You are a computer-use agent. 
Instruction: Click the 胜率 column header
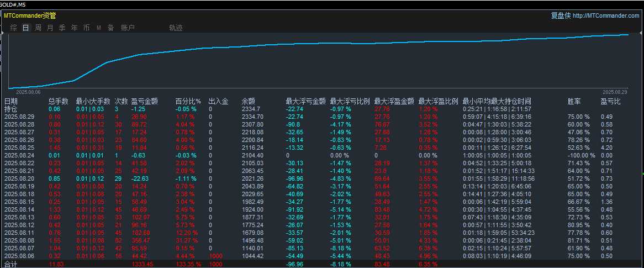point(574,102)
